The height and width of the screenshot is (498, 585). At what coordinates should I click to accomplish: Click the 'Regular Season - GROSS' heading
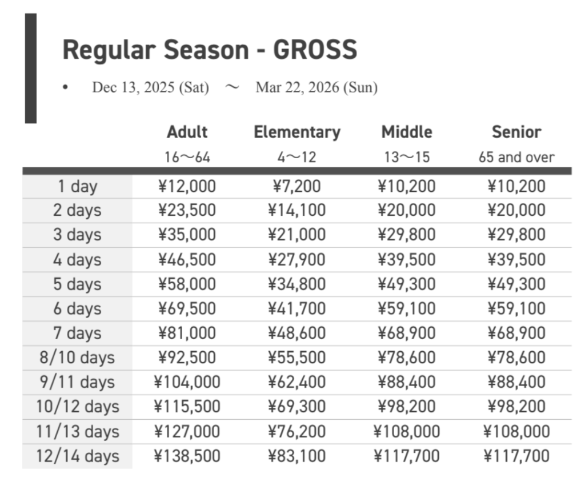click(209, 50)
